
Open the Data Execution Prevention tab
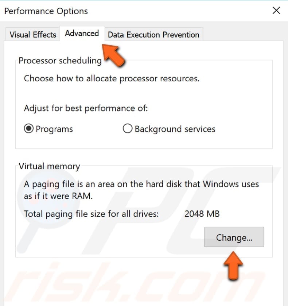(x=153, y=35)
